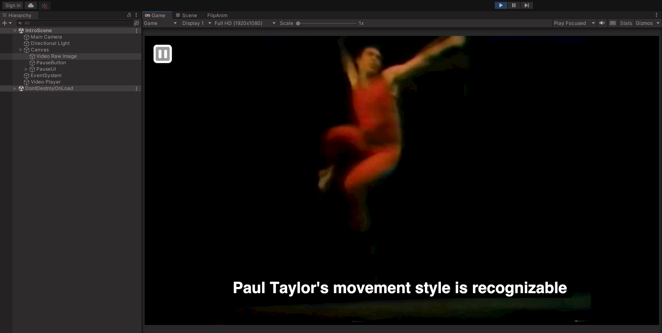Click the Unity Play button

tap(500, 5)
